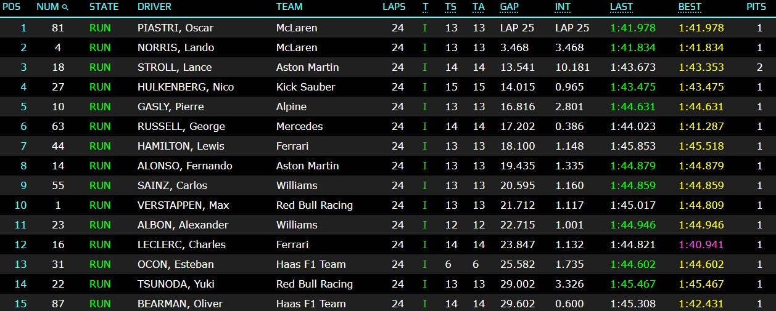Click the LAPS column header
The image size is (776, 311).
[394, 7]
